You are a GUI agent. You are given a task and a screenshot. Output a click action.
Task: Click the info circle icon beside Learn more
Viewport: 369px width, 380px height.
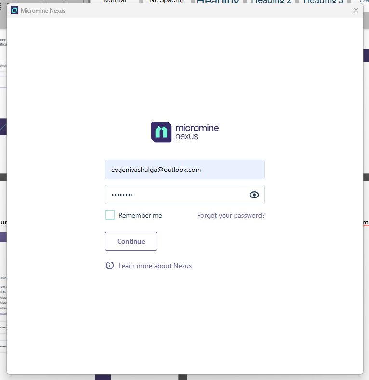(110, 266)
